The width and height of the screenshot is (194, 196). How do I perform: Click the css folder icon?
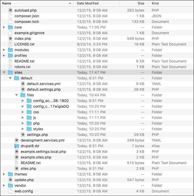(29, 112)
